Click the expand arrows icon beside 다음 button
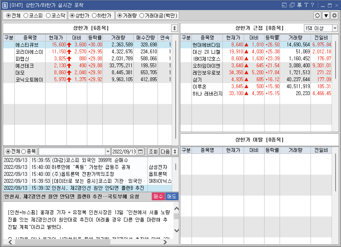 tap(175, 152)
